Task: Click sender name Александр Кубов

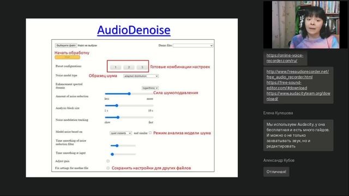Action: point(279,160)
